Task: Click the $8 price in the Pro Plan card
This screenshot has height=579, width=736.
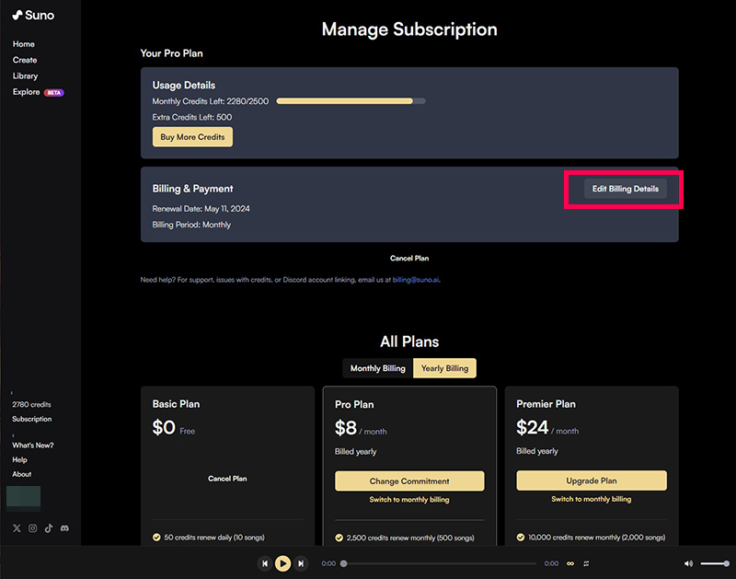Action: [x=346, y=428]
